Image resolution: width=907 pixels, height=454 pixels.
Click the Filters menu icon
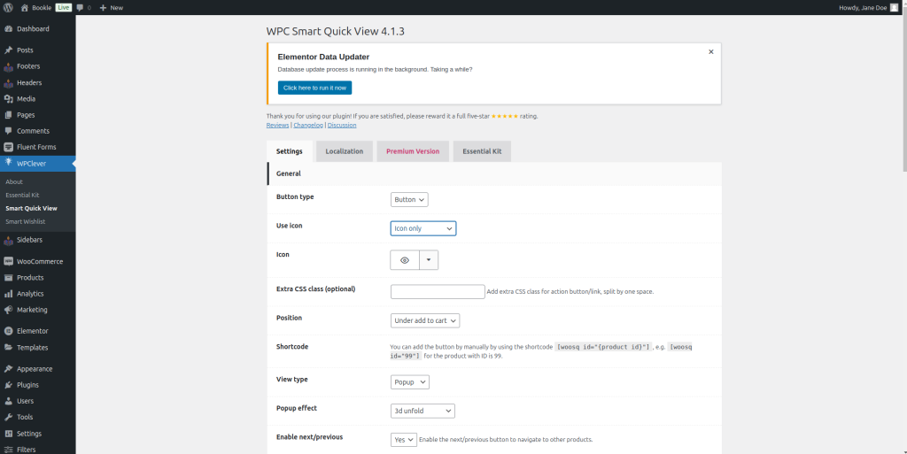(x=9, y=450)
